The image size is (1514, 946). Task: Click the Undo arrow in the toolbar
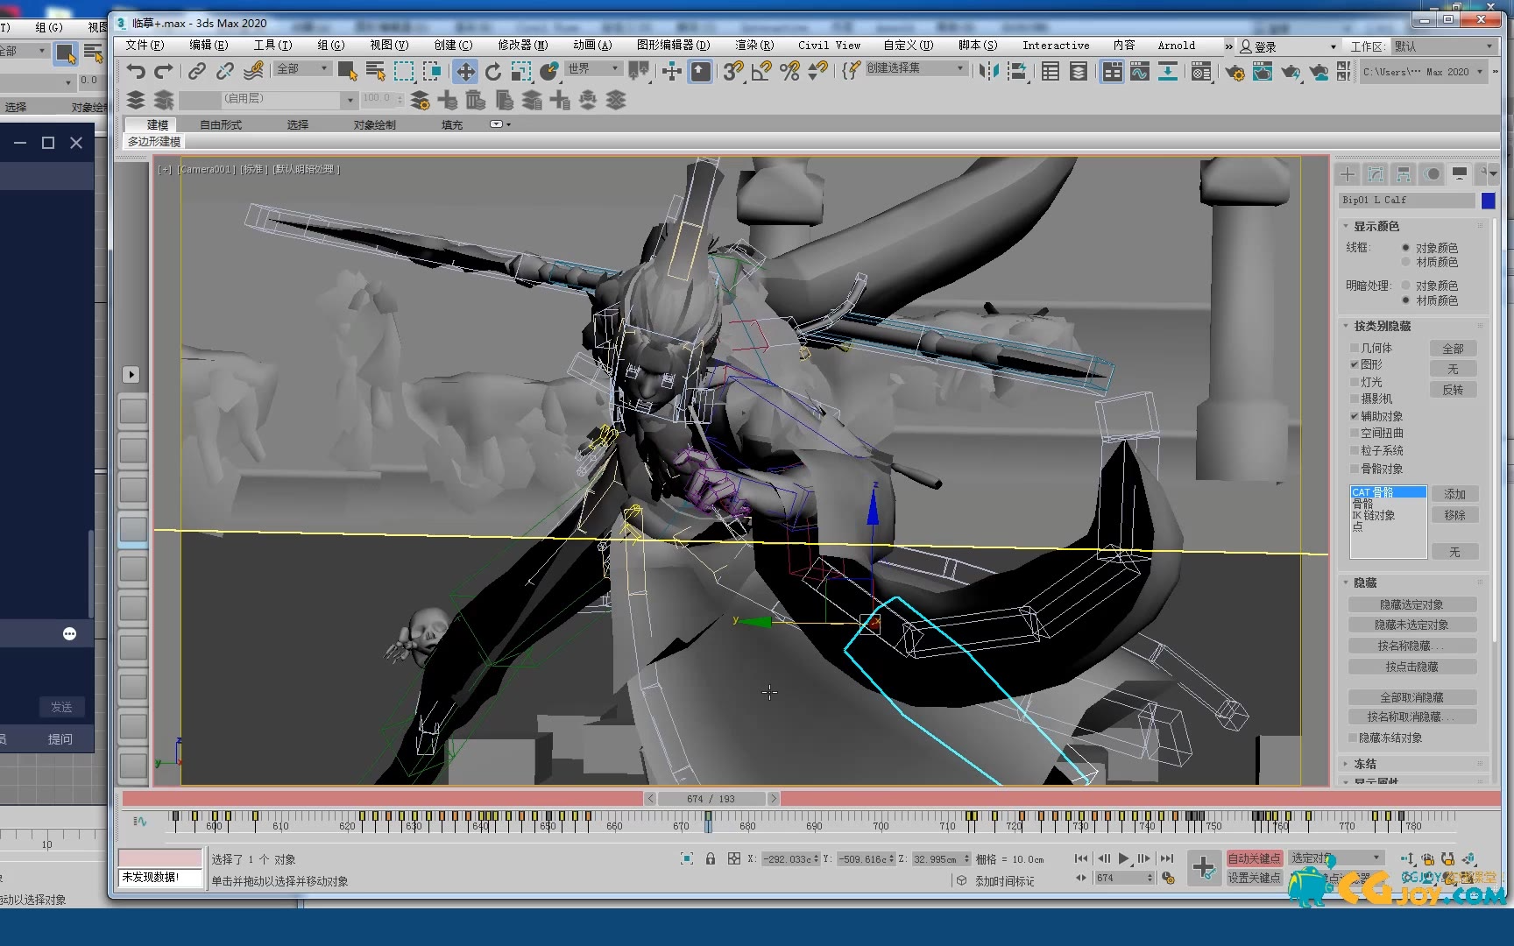pos(135,71)
